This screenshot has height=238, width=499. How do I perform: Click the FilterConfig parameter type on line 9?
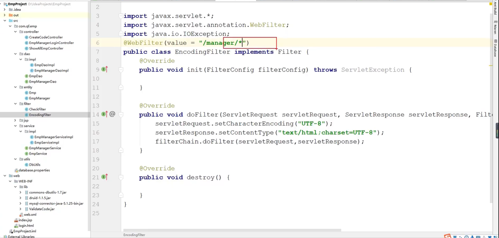pyautogui.click(x=230, y=70)
